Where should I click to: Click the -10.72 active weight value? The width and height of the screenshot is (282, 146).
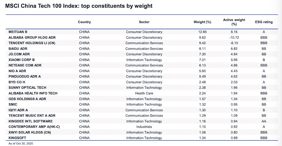pos(234,37)
